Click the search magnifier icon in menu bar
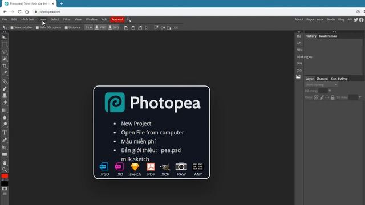The image size is (365, 205). pyautogui.click(x=129, y=20)
